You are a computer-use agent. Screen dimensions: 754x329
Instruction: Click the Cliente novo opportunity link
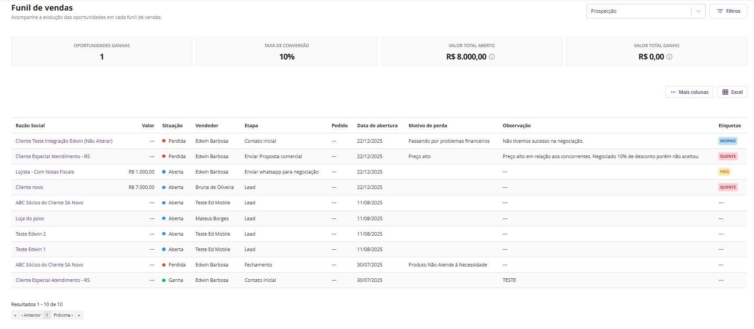29,187
